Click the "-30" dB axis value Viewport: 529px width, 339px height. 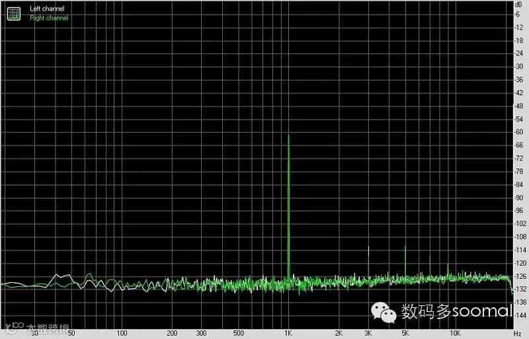[x=518, y=67]
